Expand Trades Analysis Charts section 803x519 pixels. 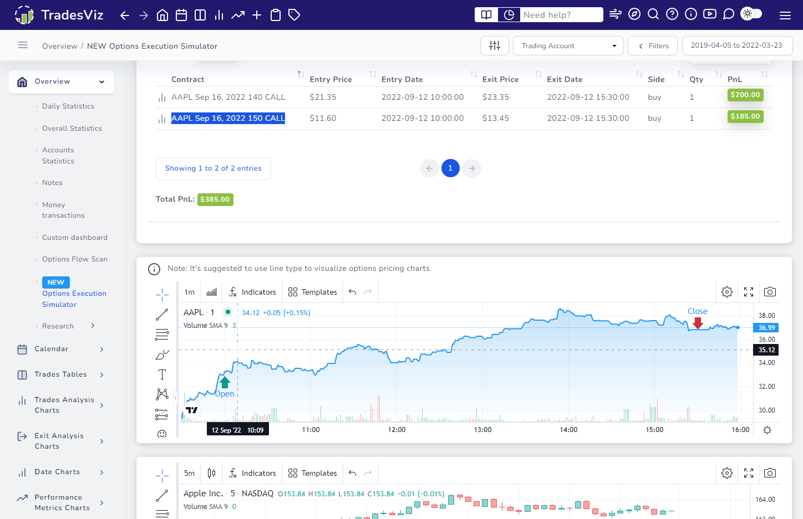(x=61, y=405)
